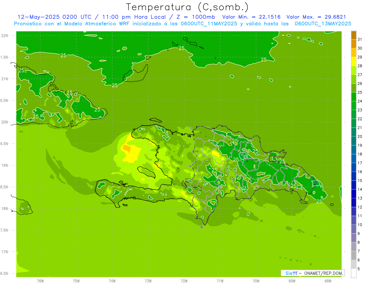Click the 'Valor Min. = 22.1516' value
The width and height of the screenshot is (368, 285).
tap(251, 17)
